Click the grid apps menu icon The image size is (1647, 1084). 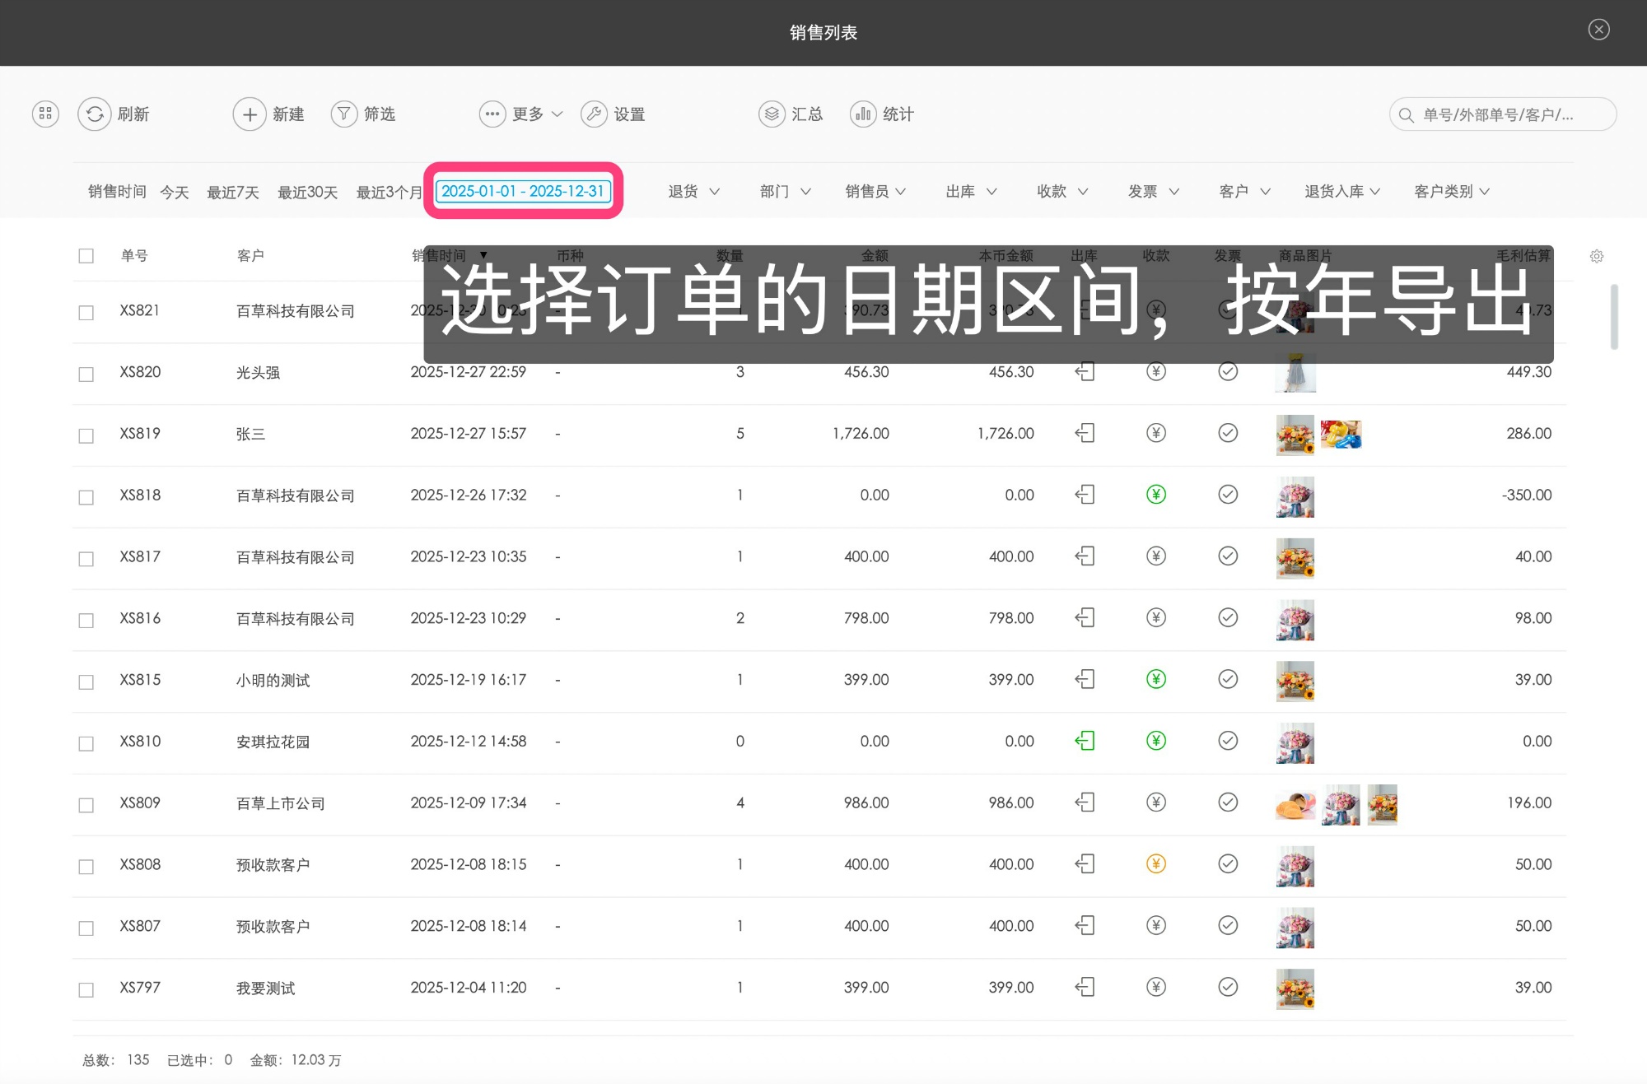45,114
